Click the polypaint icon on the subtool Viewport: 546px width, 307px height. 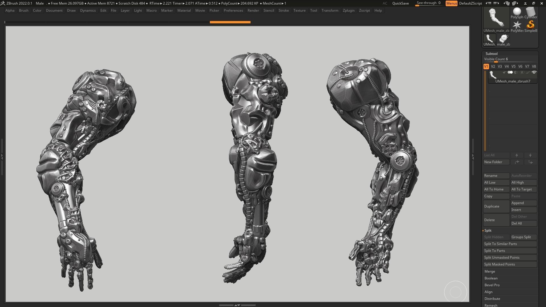(x=510, y=72)
